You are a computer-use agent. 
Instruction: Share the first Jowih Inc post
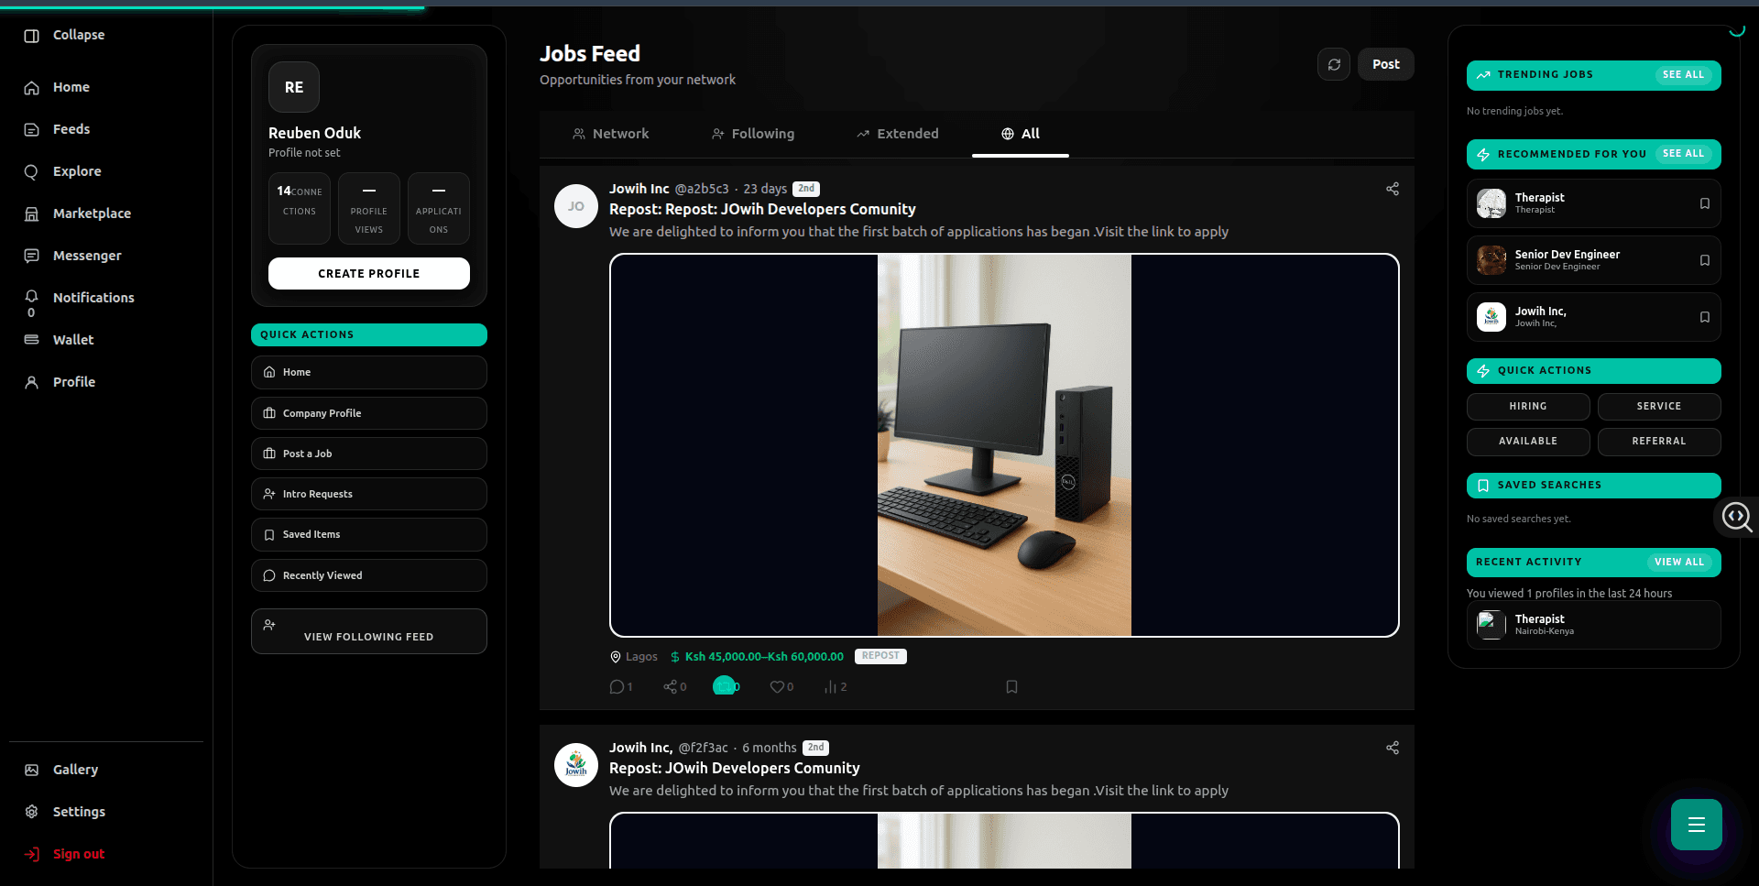1393,189
